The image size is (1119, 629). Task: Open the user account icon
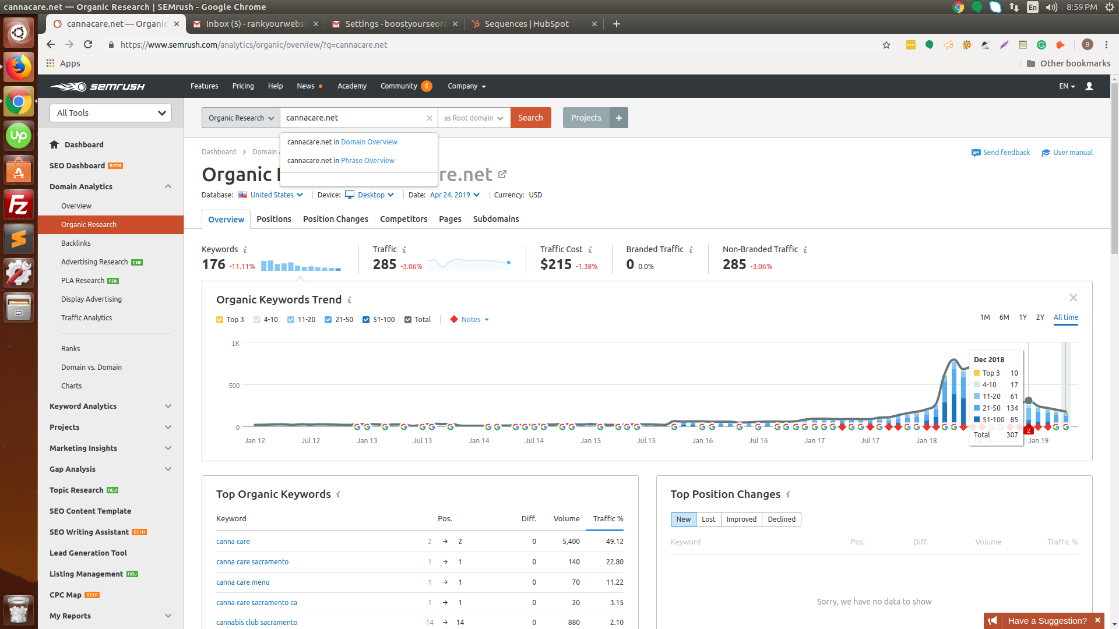[x=1089, y=86]
